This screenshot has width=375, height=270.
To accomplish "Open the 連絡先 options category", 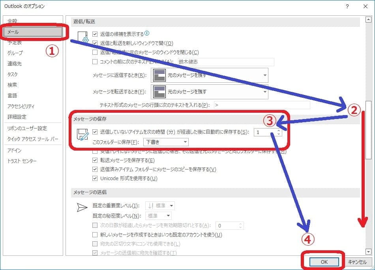I will [x=14, y=63].
